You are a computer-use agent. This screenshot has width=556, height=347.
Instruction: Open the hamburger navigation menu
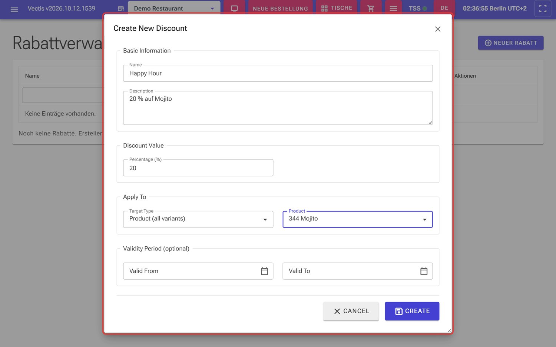point(14,9)
